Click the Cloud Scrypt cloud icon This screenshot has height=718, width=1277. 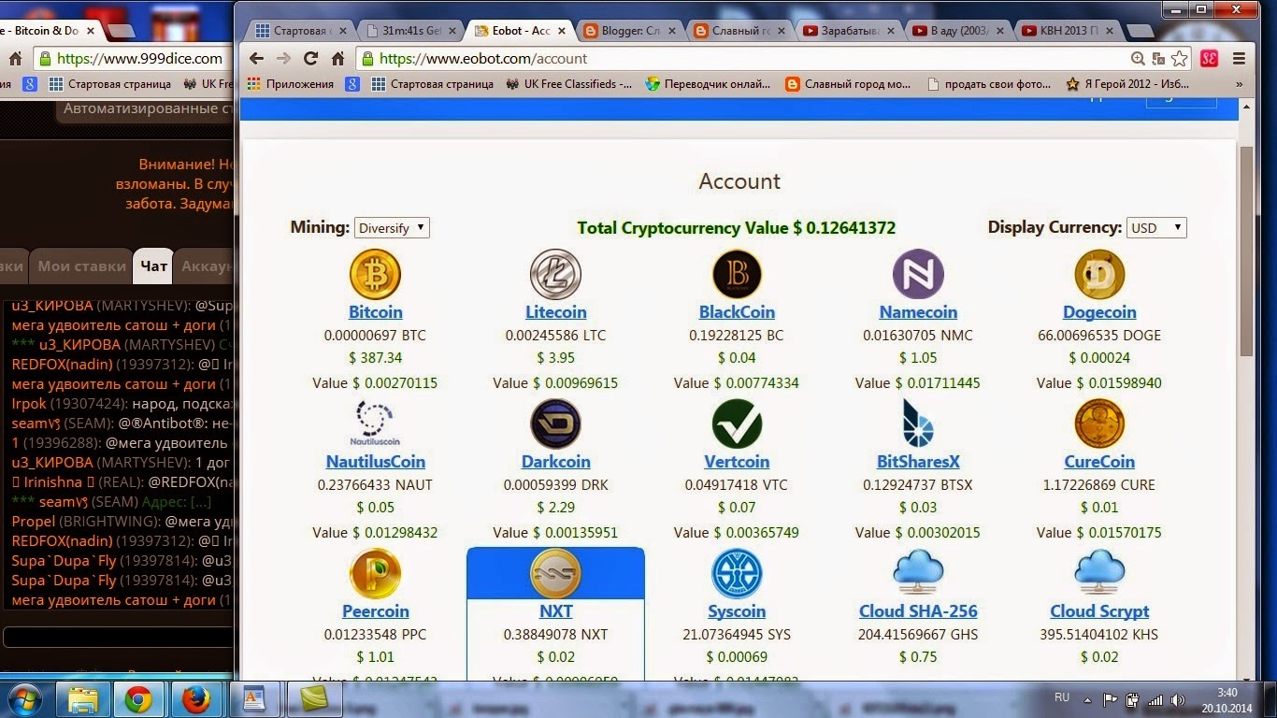coord(1099,572)
